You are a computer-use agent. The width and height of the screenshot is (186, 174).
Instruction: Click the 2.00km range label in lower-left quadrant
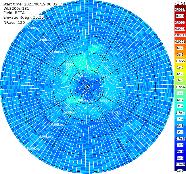click(x=69, y=112)
